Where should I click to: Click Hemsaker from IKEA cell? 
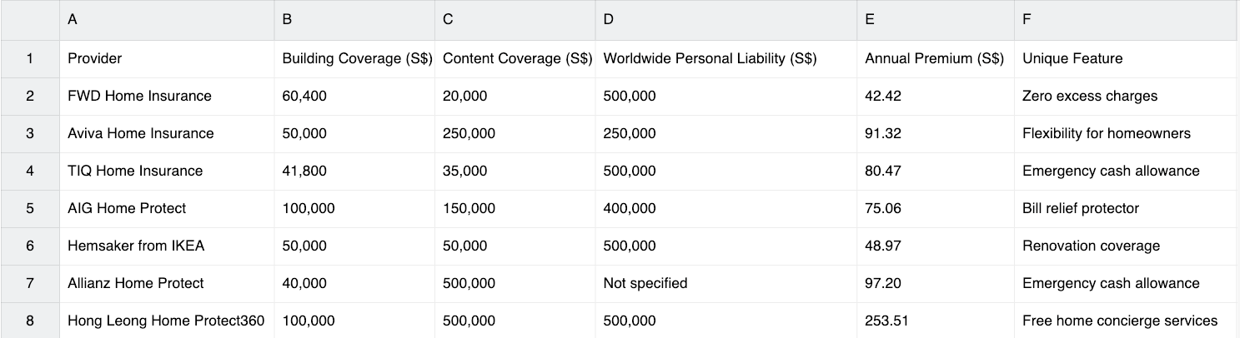click(x=167, y=246)
